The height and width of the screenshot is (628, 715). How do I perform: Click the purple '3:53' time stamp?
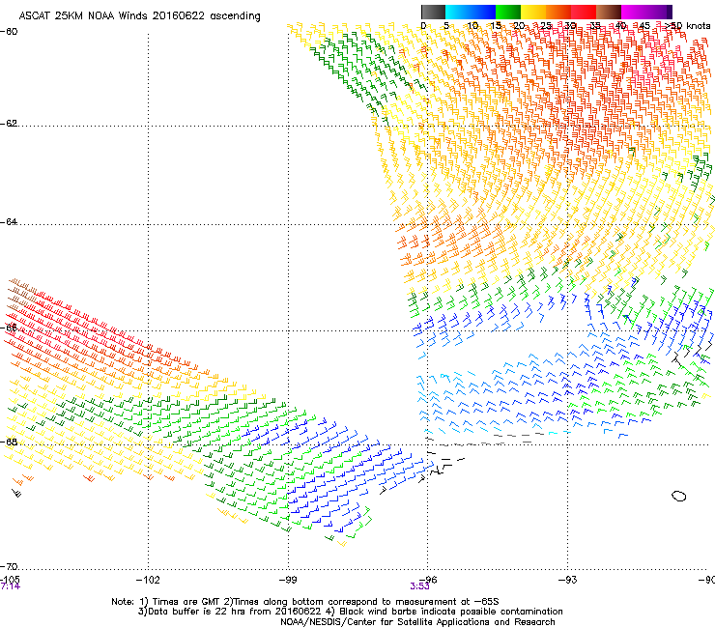(x=419, y=586)
